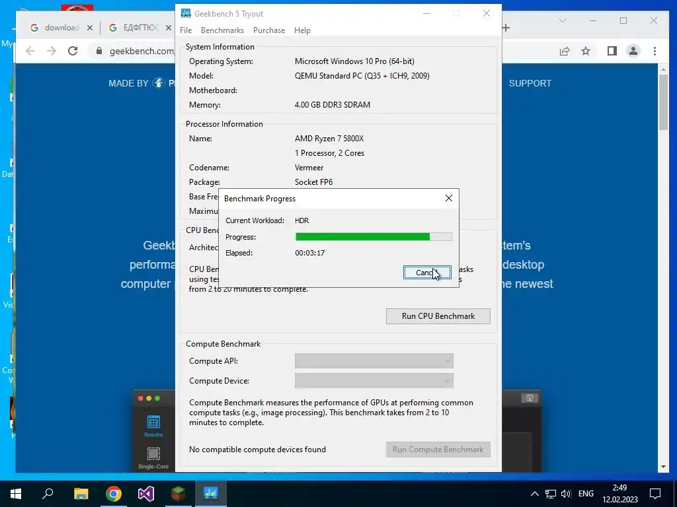The image size is (677, 507).
Task: Reload the Chrome page
Action: point(73,51)
